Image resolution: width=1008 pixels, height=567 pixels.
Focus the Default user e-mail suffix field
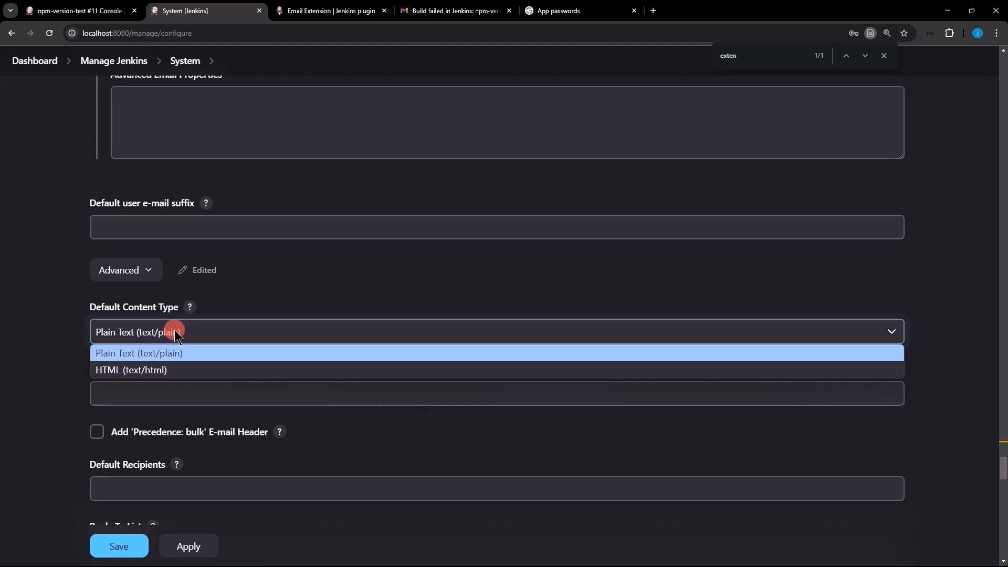(497, 227)
